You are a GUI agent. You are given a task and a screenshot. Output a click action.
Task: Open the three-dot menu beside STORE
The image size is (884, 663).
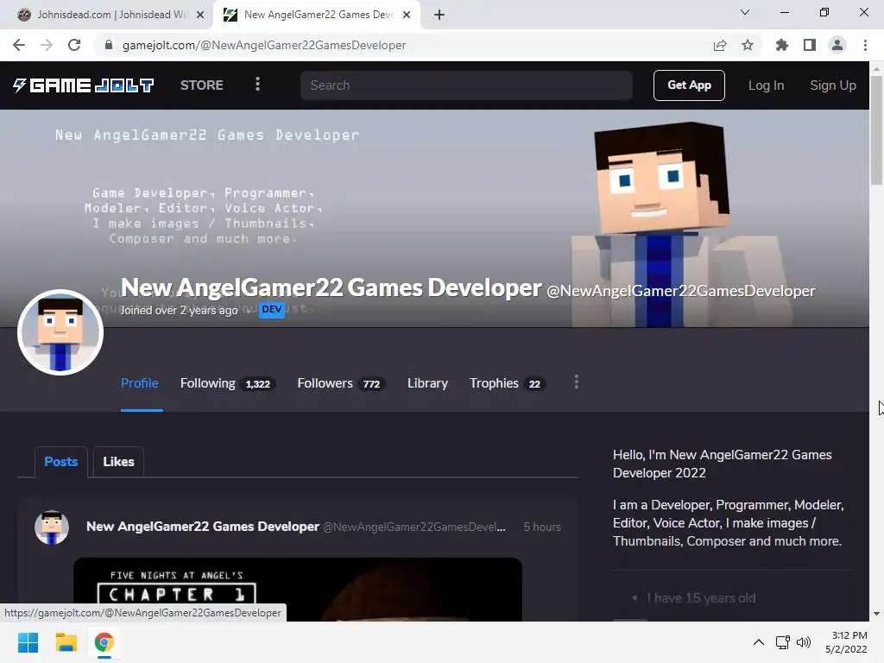click(x=257, y=85)
